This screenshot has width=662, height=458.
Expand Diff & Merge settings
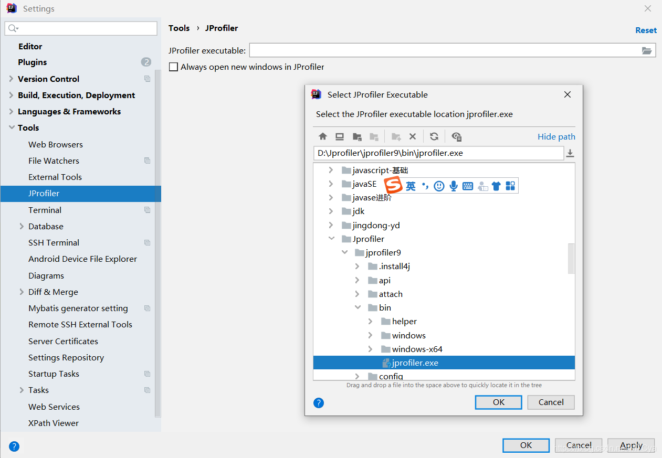[x=22, y=292]
